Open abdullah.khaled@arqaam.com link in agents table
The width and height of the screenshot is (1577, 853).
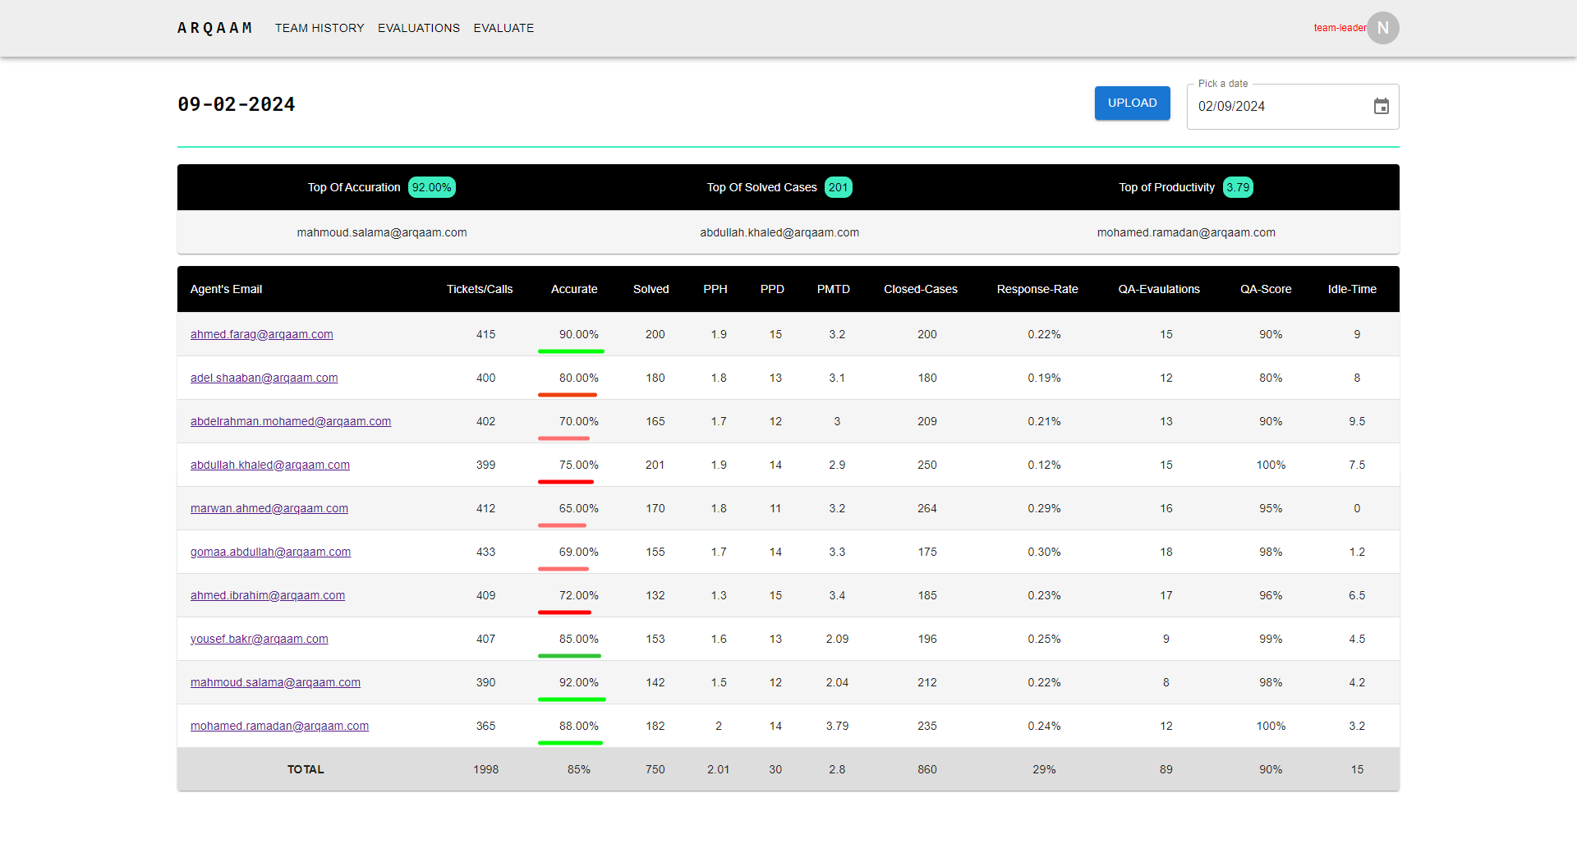click(270, 465)
